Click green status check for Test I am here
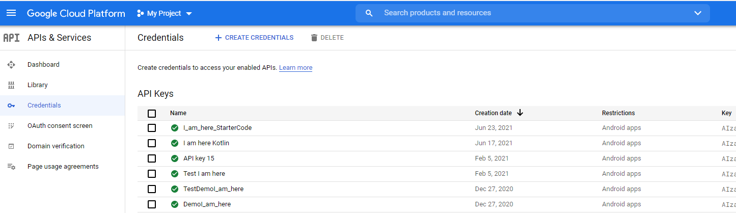The height and width of the screenshot is (213, 736). click(x=175, y=174)
